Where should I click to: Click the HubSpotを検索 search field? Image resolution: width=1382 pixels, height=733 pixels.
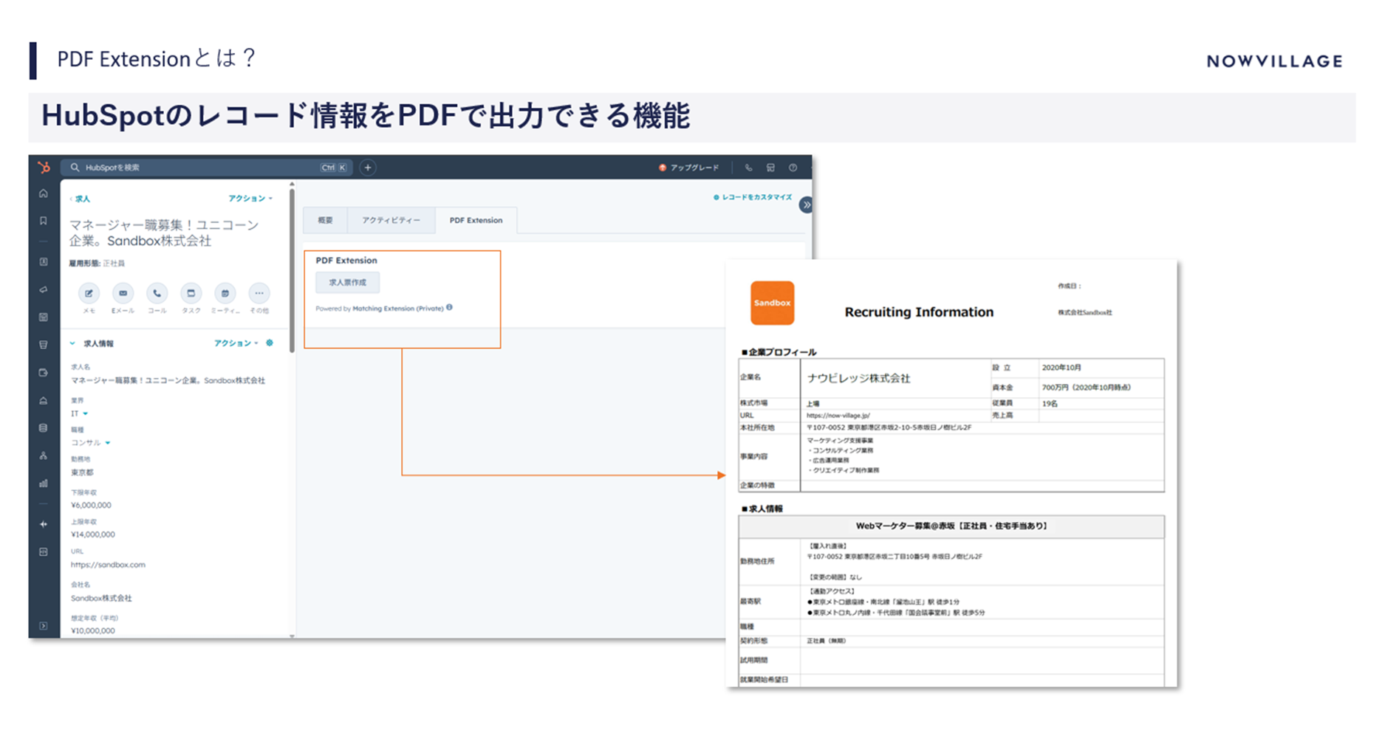pyautogui.click(x=207, y=168)
